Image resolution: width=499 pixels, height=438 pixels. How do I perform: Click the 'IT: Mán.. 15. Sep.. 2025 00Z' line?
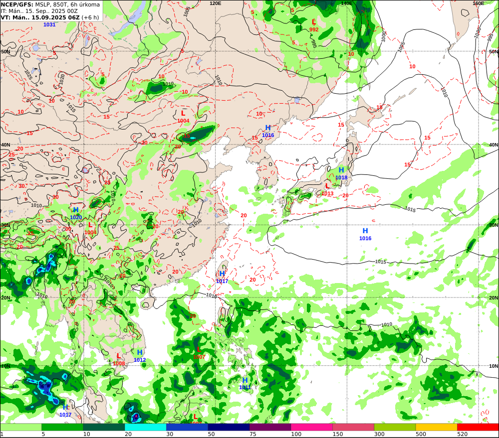(39, 11)
